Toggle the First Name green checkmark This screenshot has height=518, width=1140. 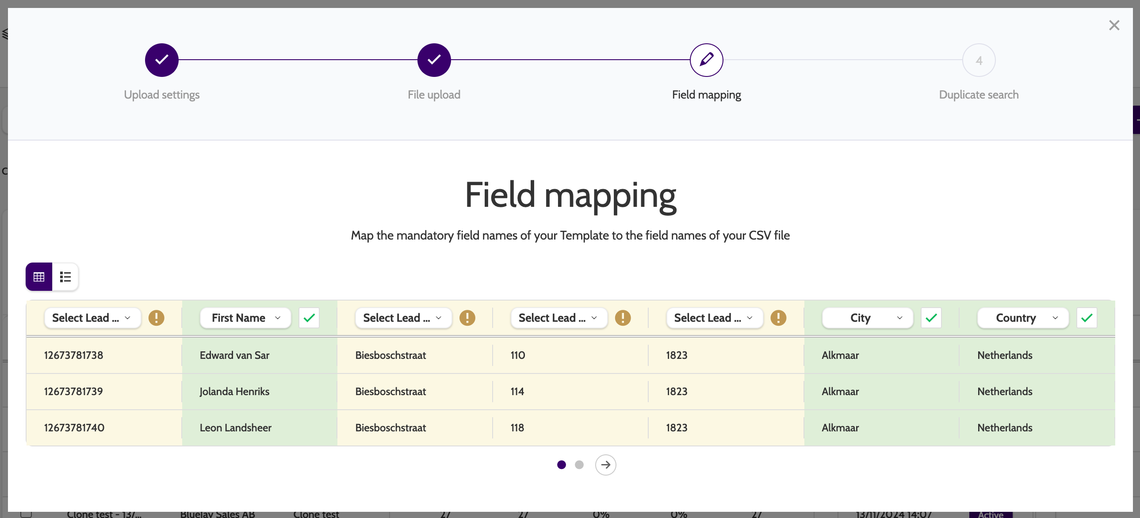point(309,318)
